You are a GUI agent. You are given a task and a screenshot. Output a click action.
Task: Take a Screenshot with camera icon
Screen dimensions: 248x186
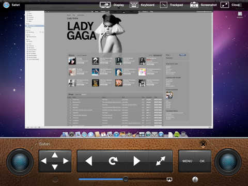pyautogui.click(x=194, y=5)
